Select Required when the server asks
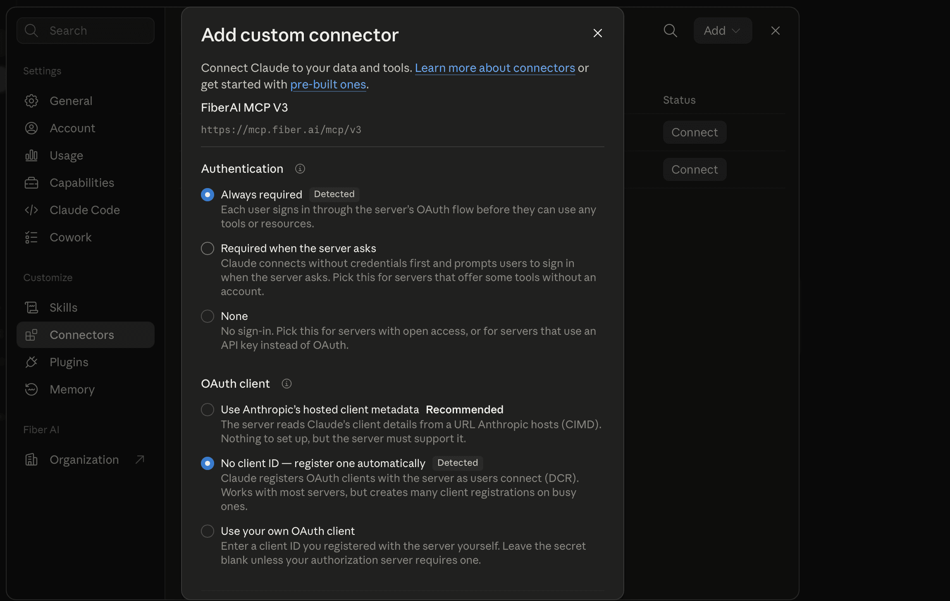The image size is (950, 601). point(208,248)
